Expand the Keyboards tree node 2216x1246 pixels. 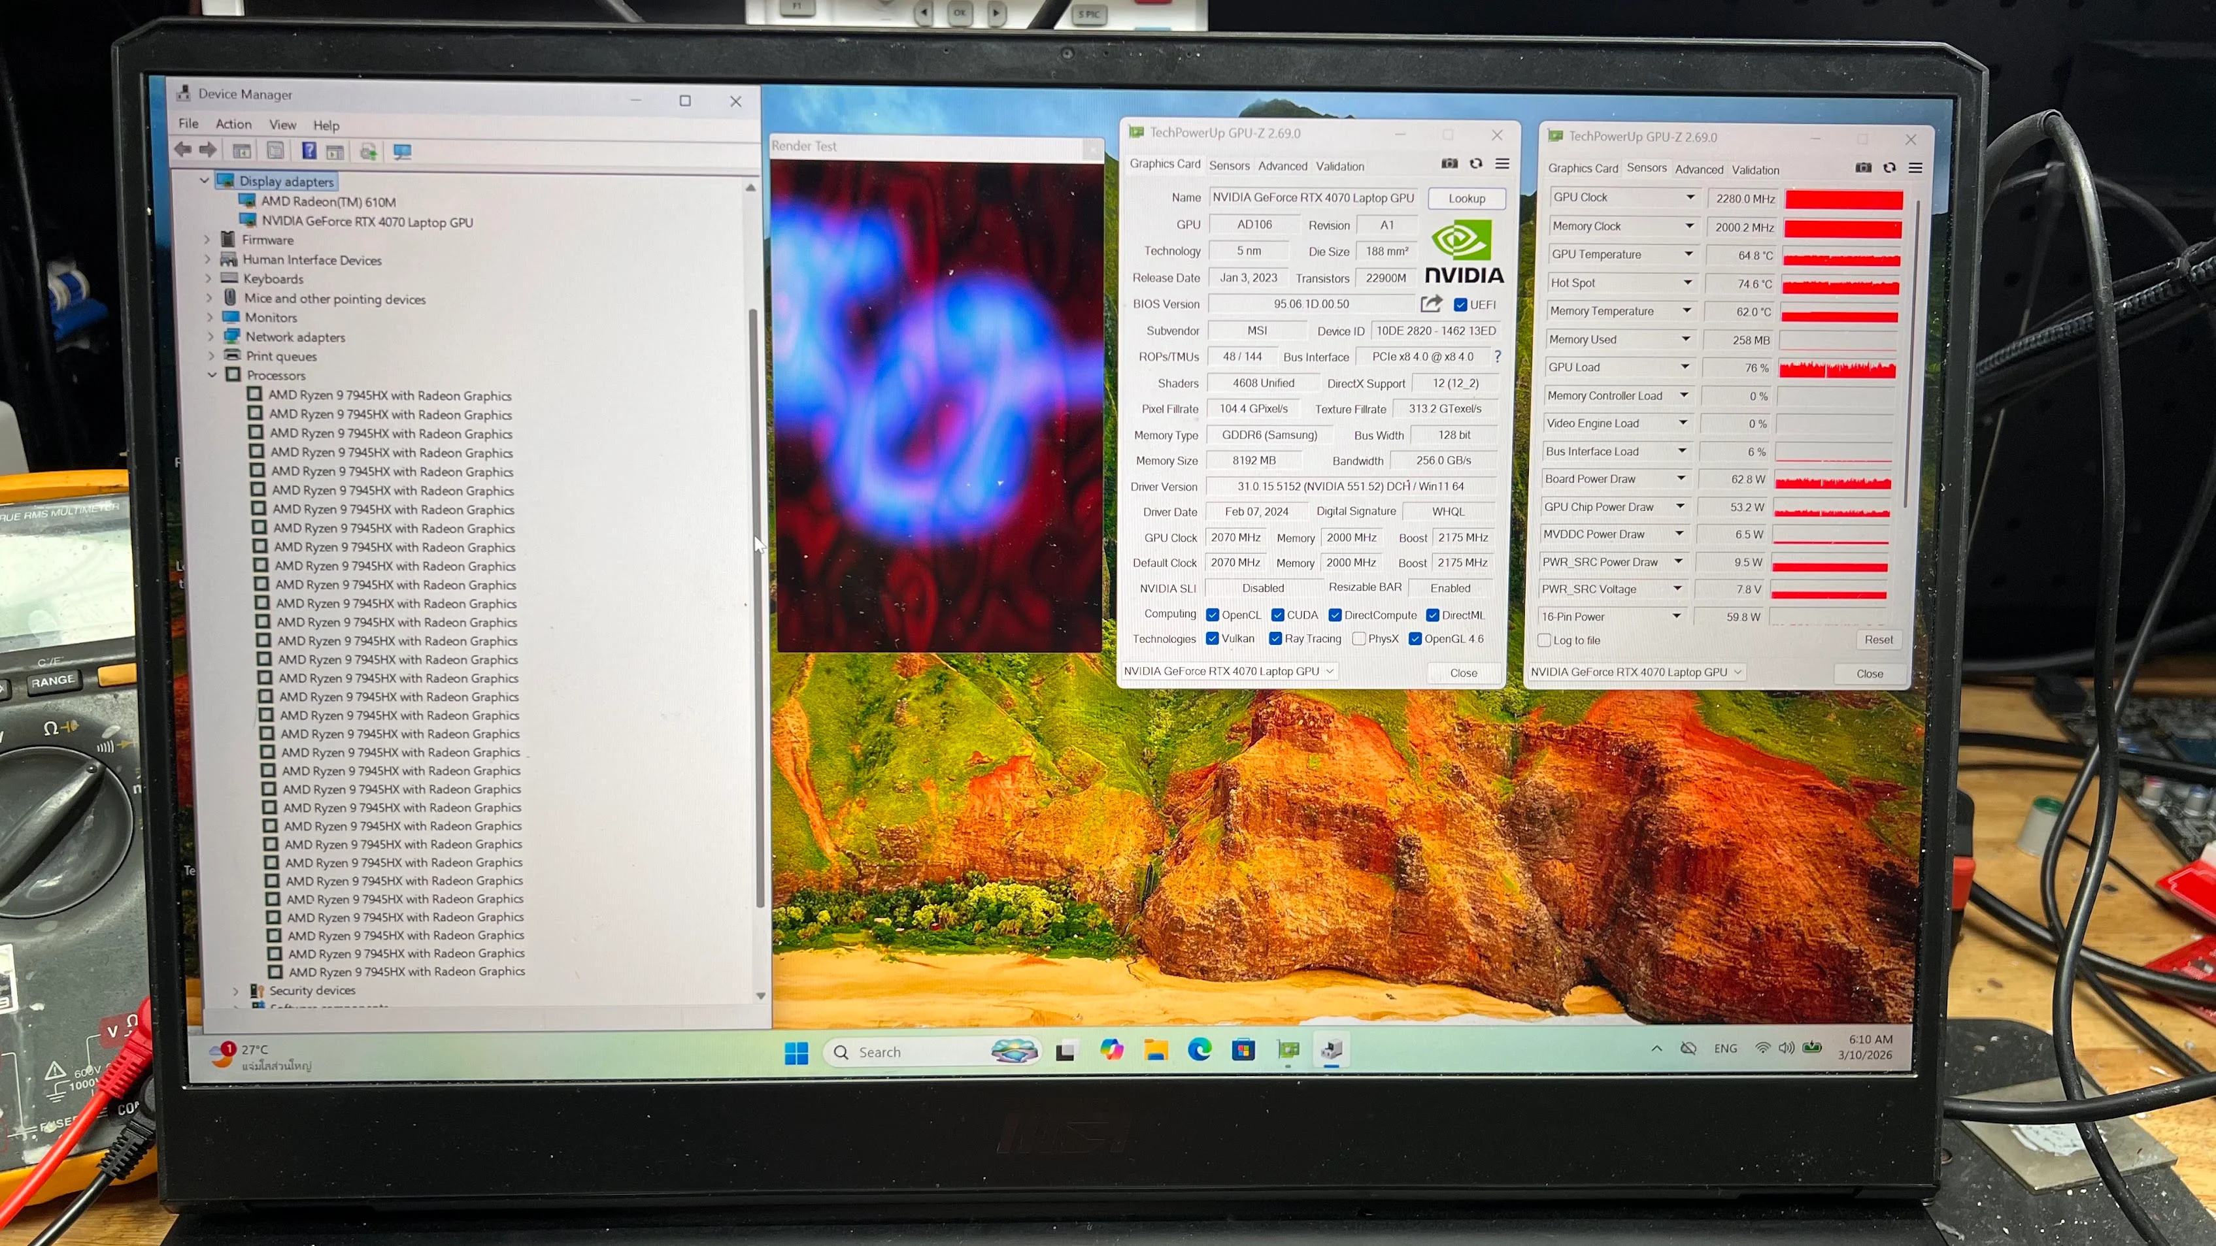pos(208,278)
